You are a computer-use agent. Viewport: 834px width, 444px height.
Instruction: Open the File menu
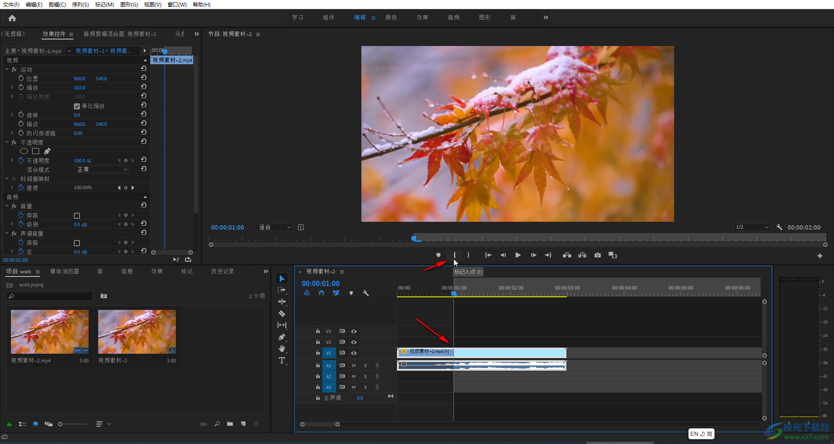11,4
